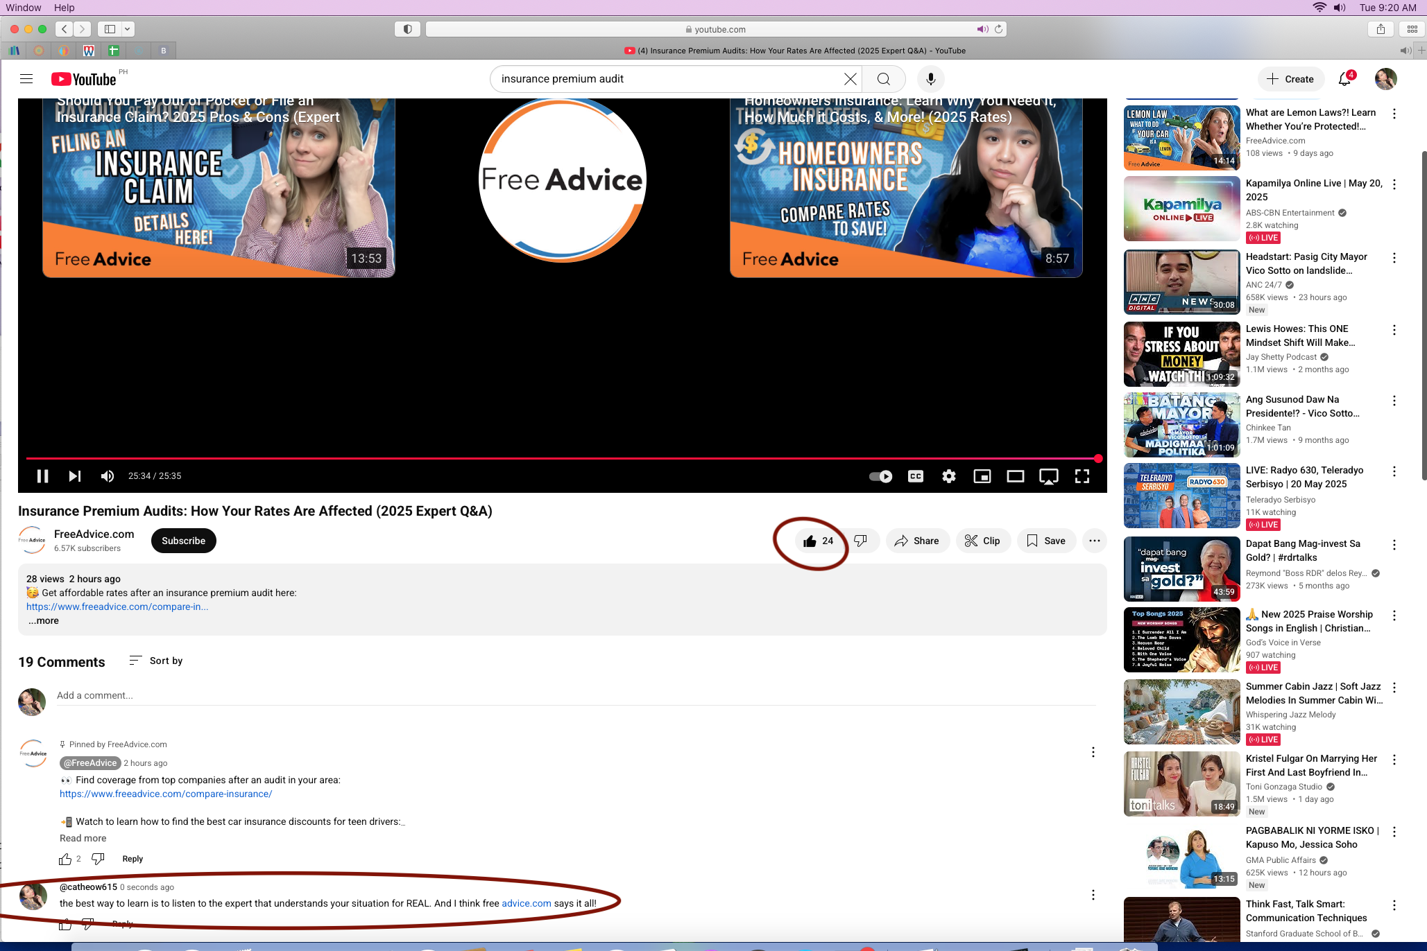Share this video

917,541
